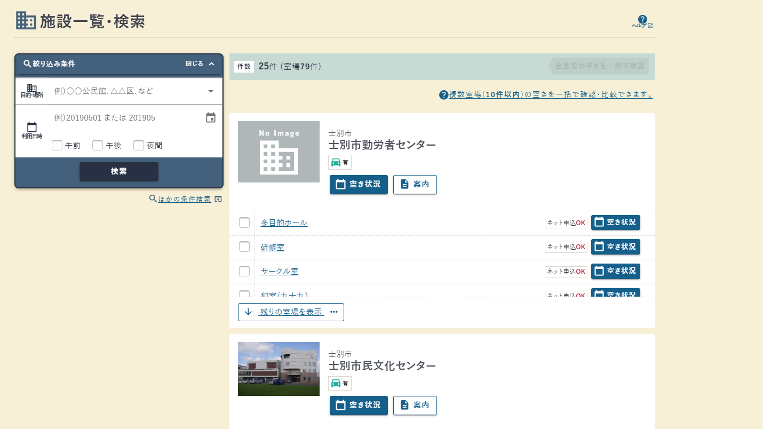Collapse the filter panel with 閉じる
Screen dimensions: 763x429
coord(200,63)
